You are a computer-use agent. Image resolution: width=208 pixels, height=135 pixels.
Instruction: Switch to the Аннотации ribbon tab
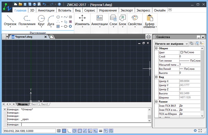pyautogui.click(x=46, y=10)
